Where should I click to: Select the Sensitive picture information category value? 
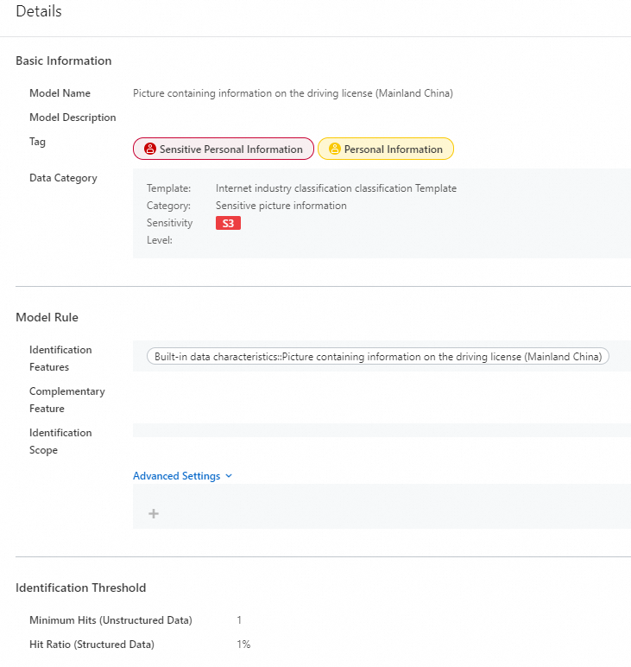tap(281, 206)
